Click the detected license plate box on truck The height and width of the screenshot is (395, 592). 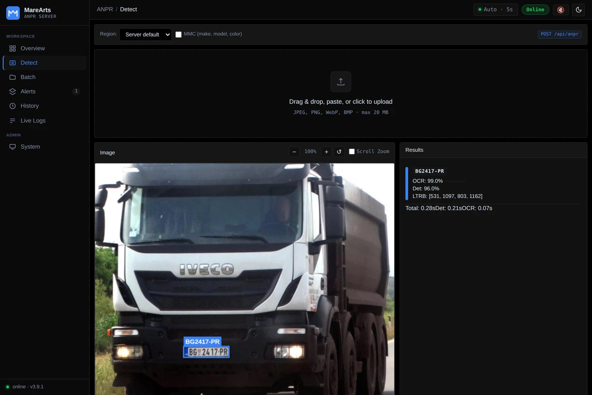click(206, 352)
